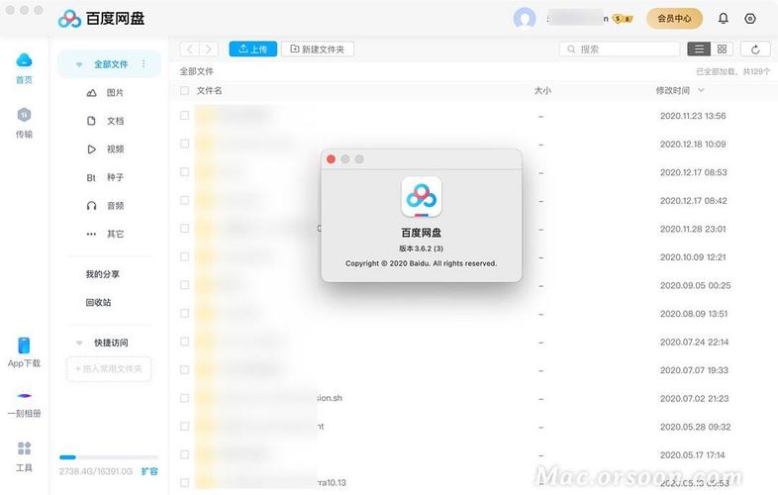Click the date 2020.05.17 17:14

[x=692, y=454]
